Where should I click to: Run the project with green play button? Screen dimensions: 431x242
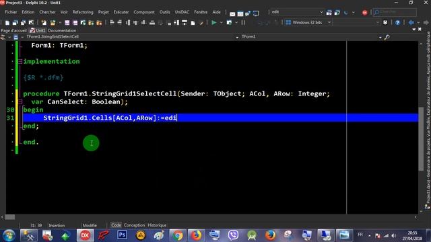[214, 22]
